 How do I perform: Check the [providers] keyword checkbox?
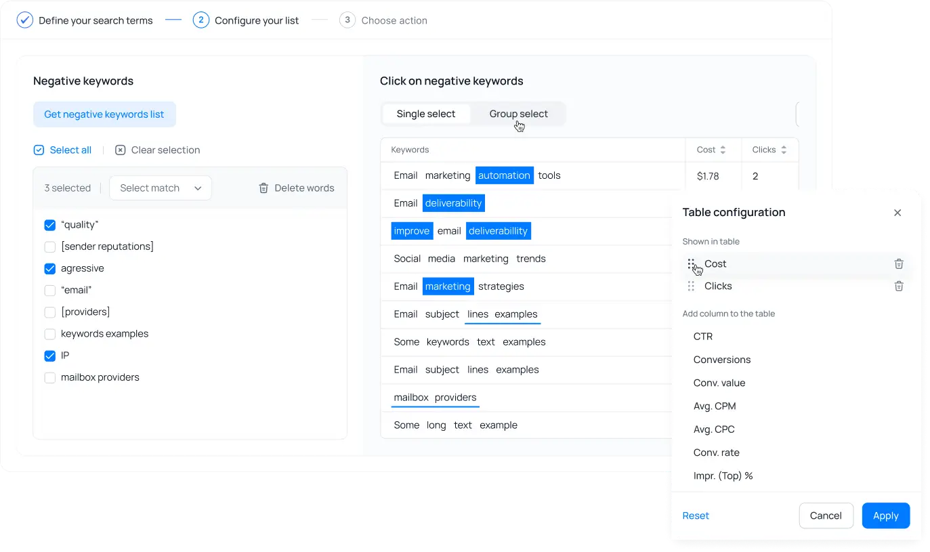49,312
